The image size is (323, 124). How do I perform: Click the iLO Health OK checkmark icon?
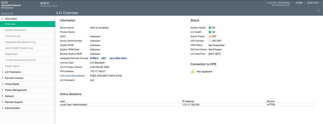pos(210,32)
